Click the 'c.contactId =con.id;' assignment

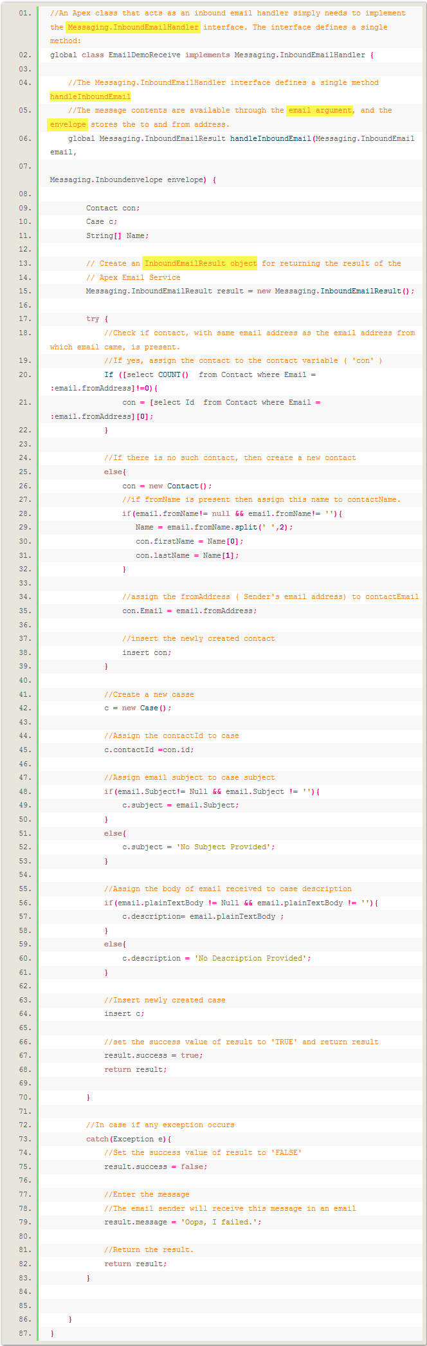[x=149, y=750]
